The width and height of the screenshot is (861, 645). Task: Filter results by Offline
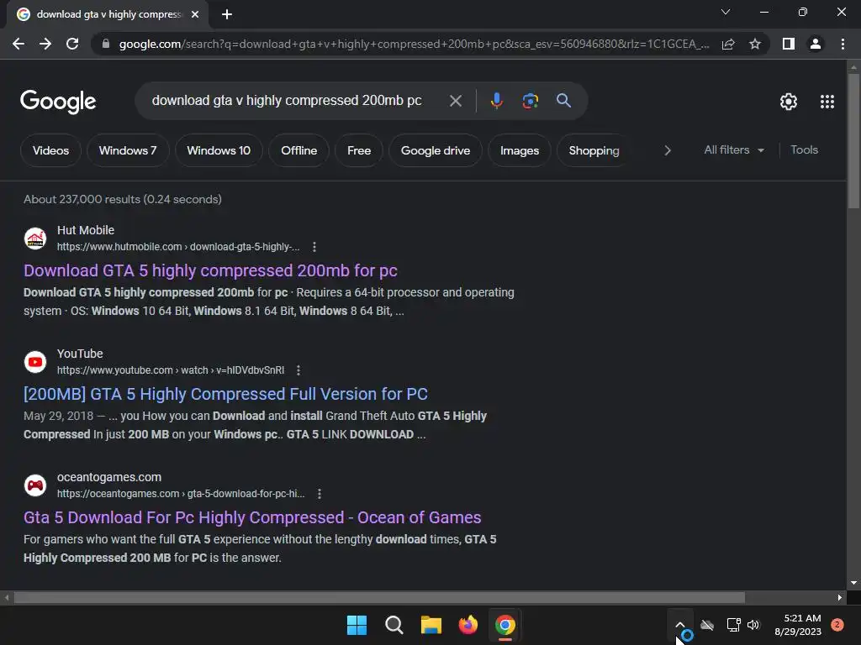(x=298, y=150)
